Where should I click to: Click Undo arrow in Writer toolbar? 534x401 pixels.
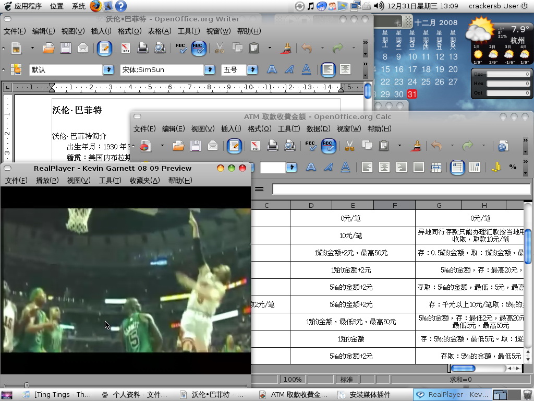(307, 48)
